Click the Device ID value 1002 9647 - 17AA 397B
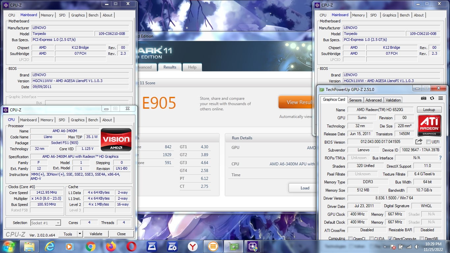 pos(420,150)
